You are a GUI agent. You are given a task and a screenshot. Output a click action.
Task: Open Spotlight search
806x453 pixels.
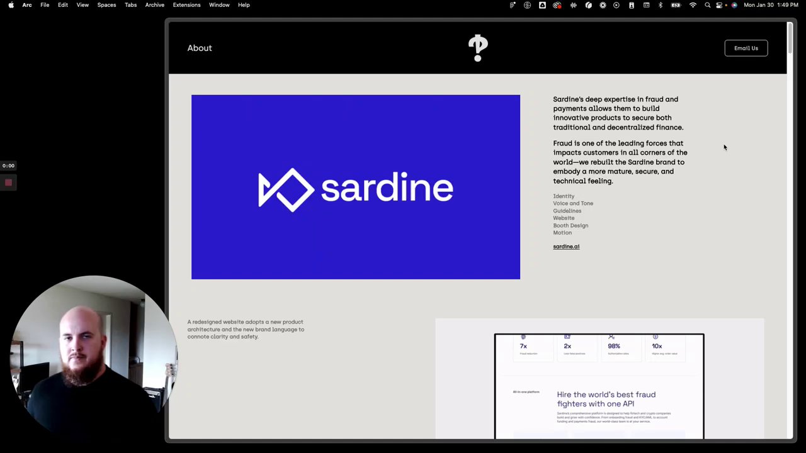[x=707, y=5]
